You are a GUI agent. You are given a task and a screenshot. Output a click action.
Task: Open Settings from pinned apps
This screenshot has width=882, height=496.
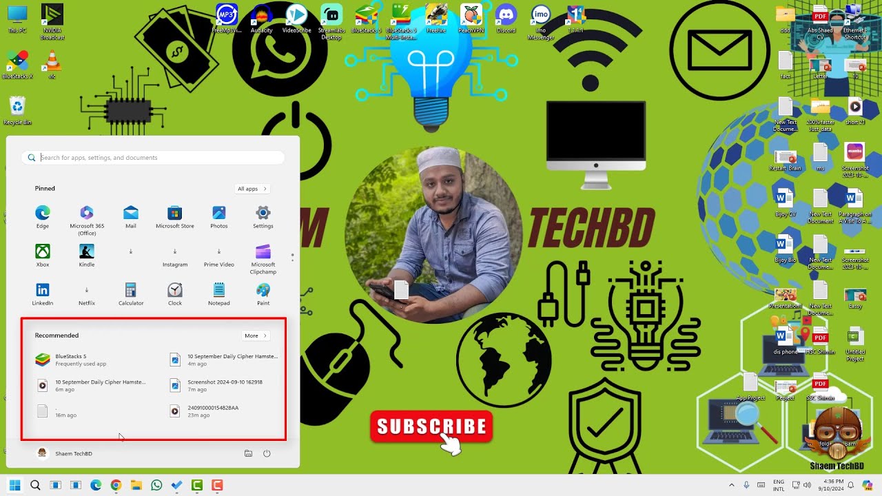click(263, 217)
